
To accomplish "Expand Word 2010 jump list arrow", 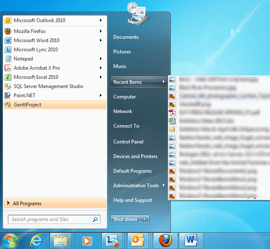I will coord(101,40).
